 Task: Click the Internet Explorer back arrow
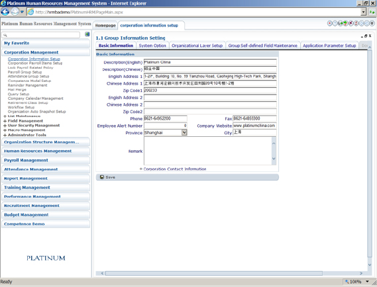click(5, 11)
